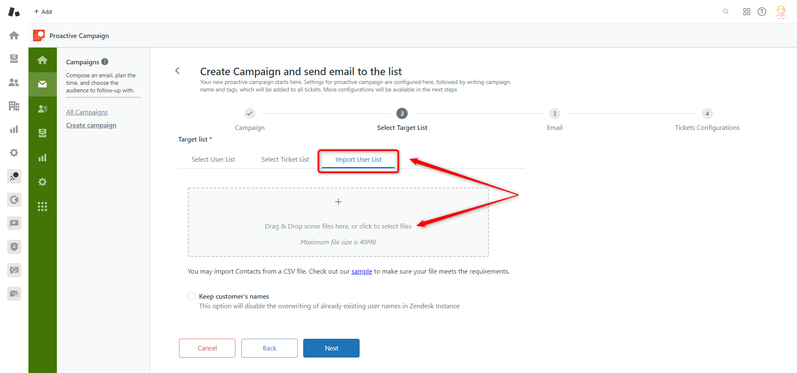The width and height of the screenshot is (797, 373).
Task: Open the Customers people sidebar icon
Action: tap(14, 82)
